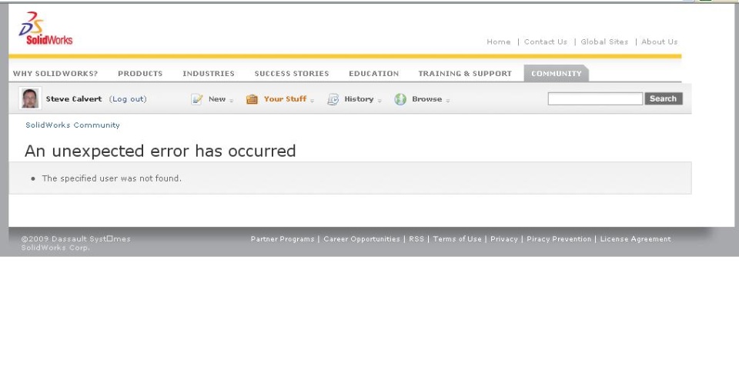Open Career Opportunities footer link
The image size is (739, 369).
pyautogui.click(x=362, y=239)
